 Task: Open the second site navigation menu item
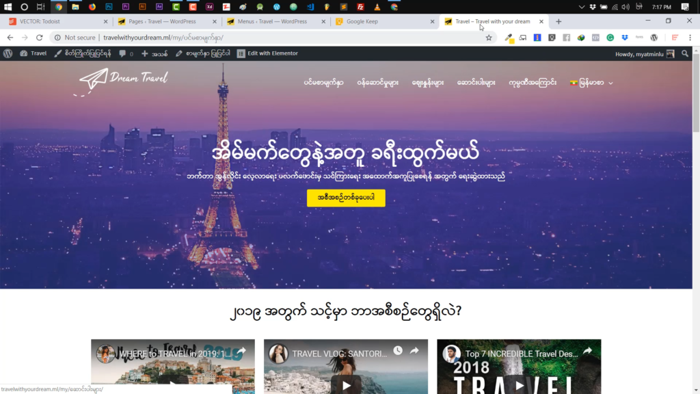pos(377,83)
